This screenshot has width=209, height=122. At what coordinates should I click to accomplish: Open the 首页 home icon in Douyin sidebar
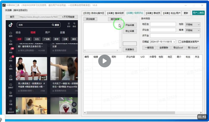click(10, 34)
